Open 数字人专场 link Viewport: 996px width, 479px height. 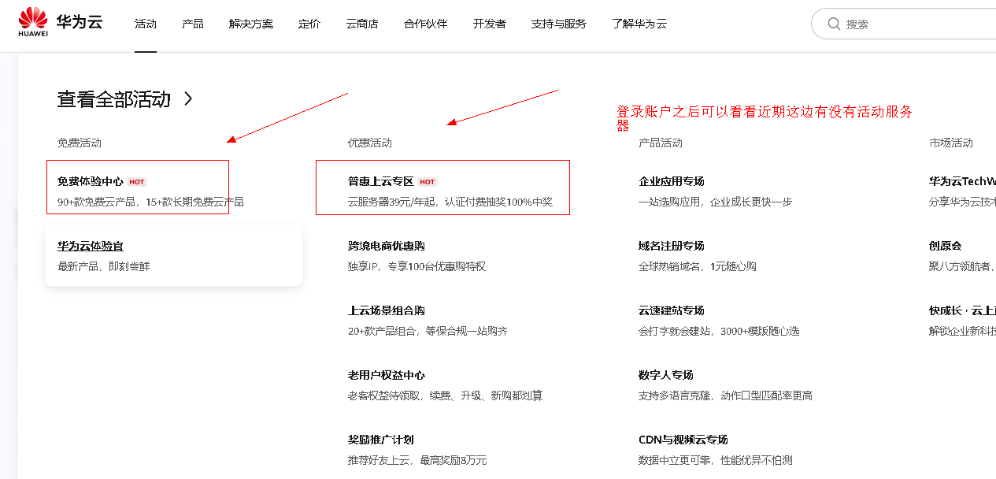(x=666, y=375)
